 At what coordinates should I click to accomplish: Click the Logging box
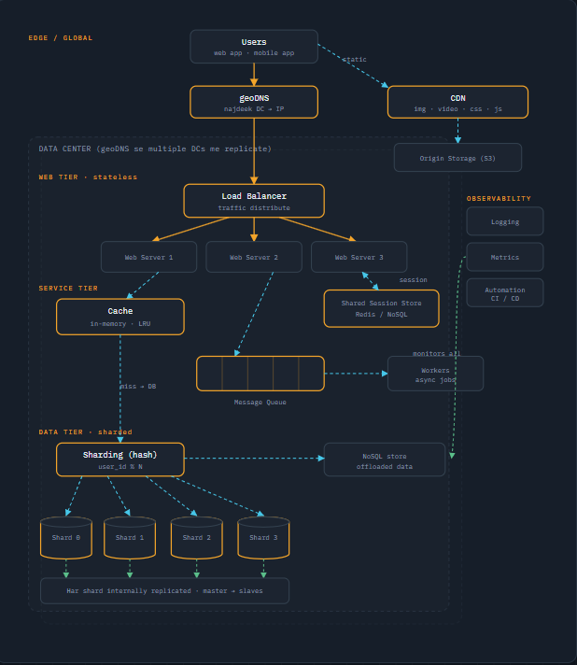pyautogui.click(x=505, y=221)
